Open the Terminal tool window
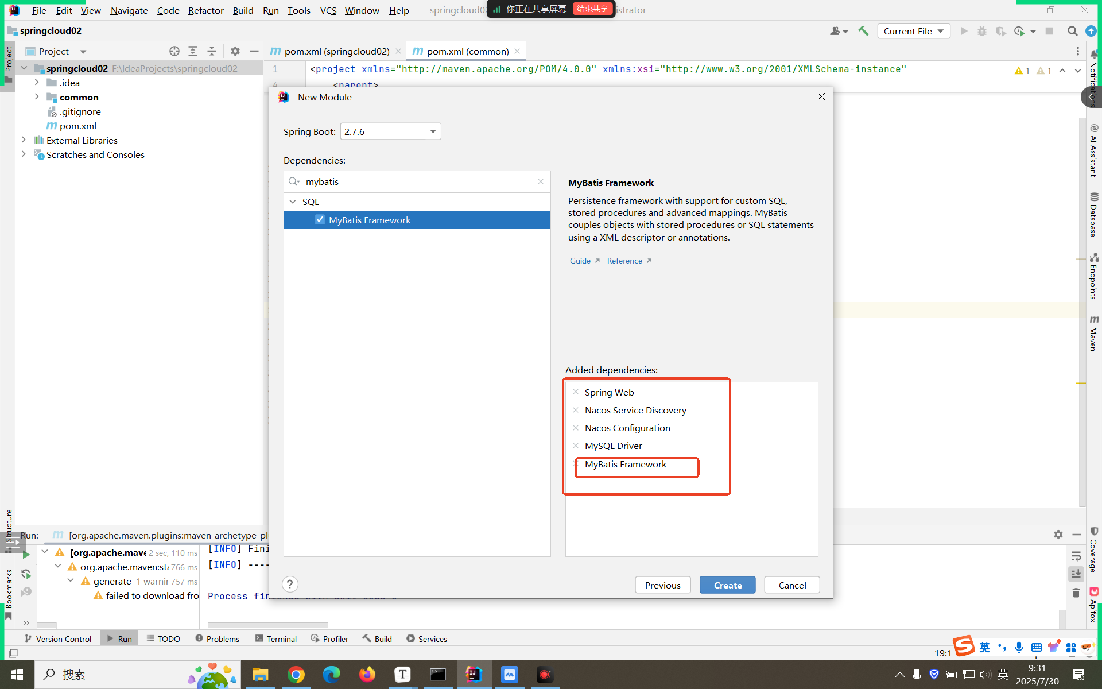Viewport: 1102px width, 689px height. [x=275, y=638]
